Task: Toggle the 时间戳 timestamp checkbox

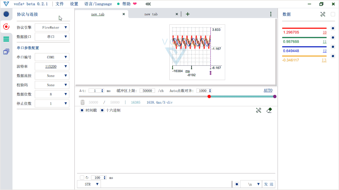Action: click(82, 110)
